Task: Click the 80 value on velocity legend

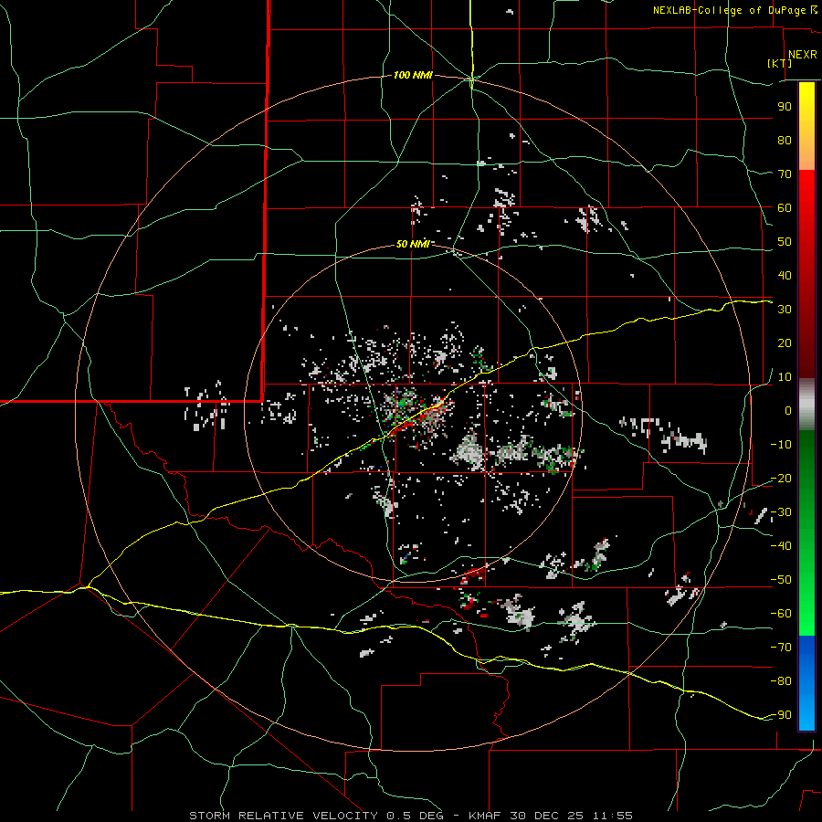Action: 785,141
